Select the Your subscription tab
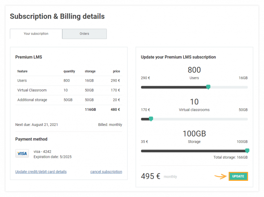Image resolution: width=264 pixels, height=197 pixels. pos(36,34)
